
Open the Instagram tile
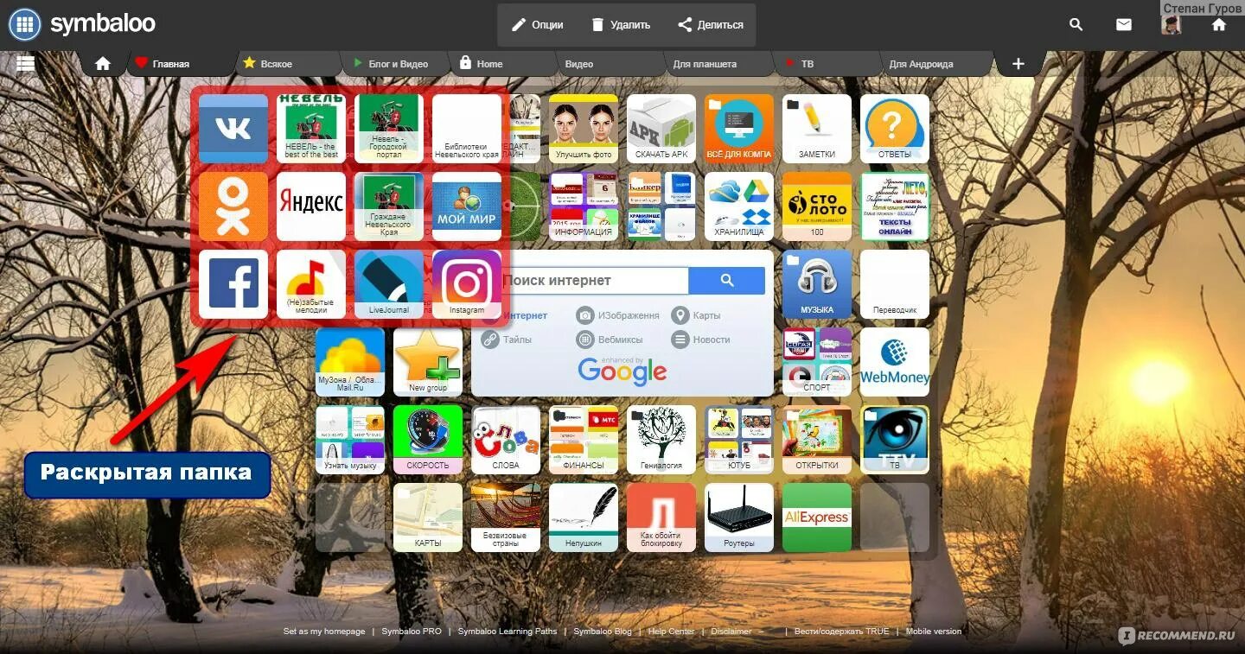click(467, 284)
